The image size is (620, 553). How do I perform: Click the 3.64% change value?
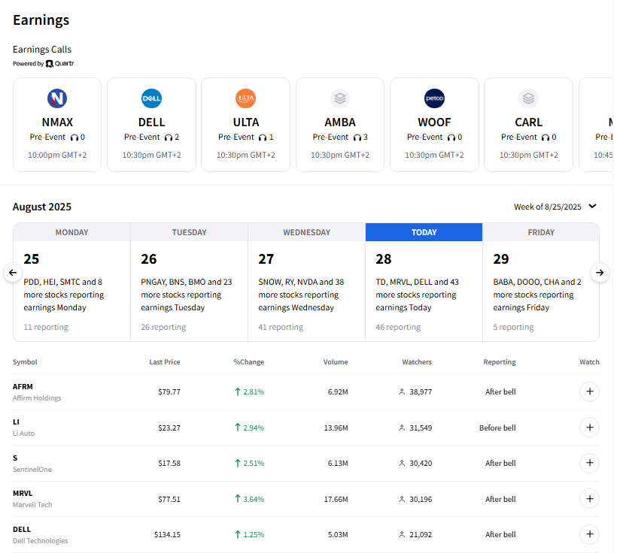[x=254, y=500]
